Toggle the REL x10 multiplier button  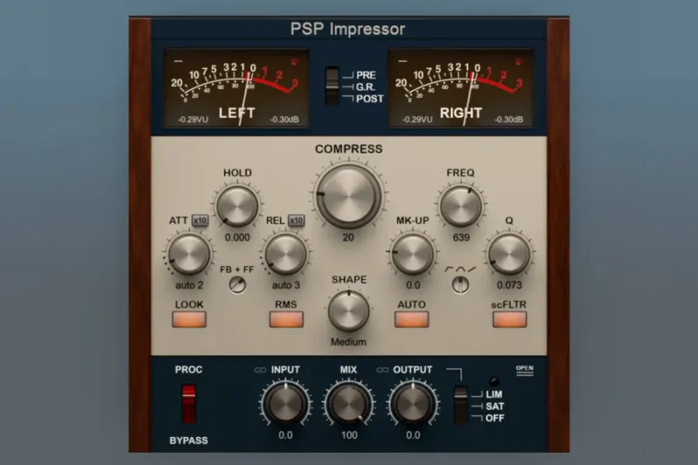297,220
